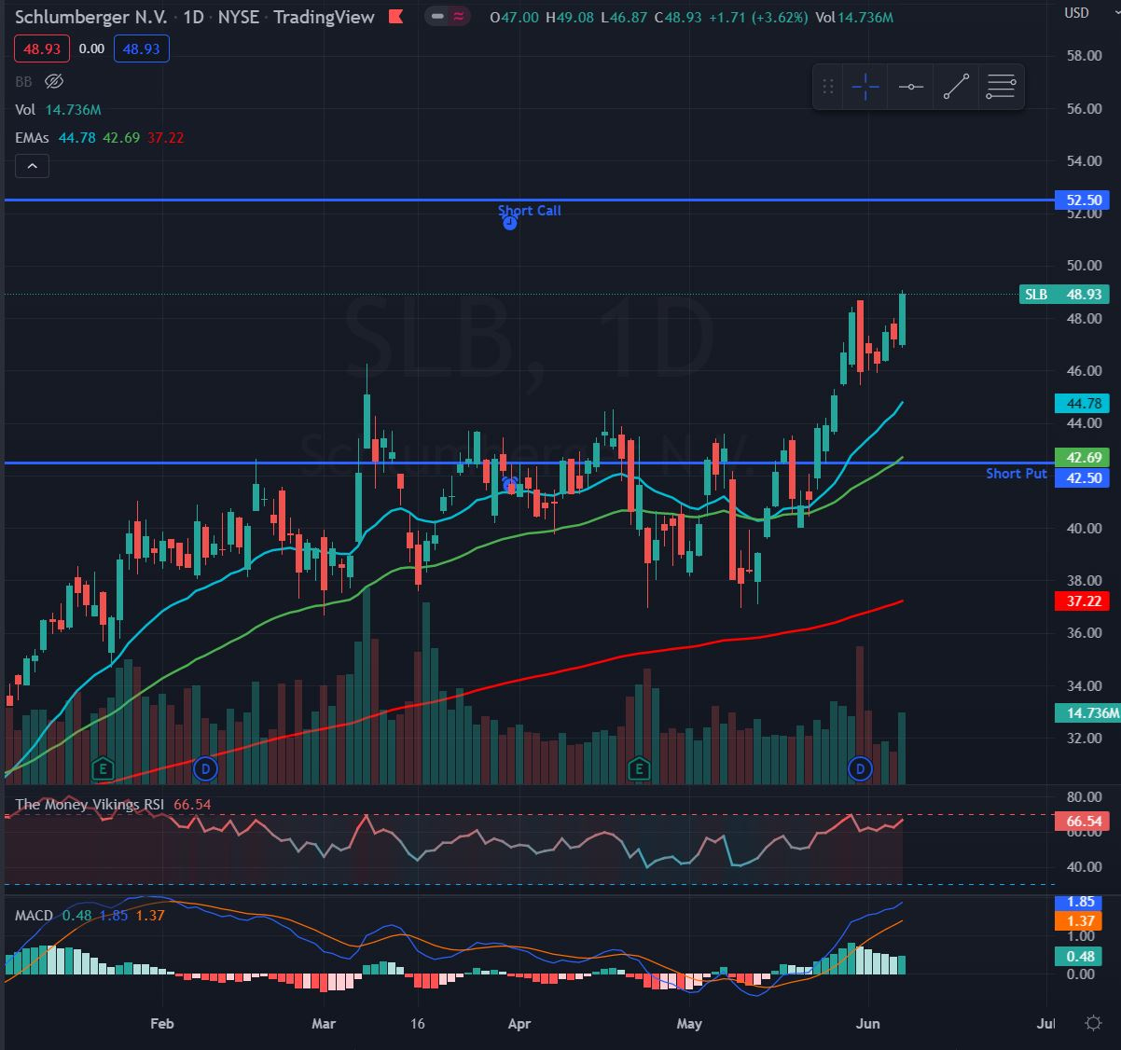Show the hidden BB indicator
1121x1050 pixels.
pos(54,81)
